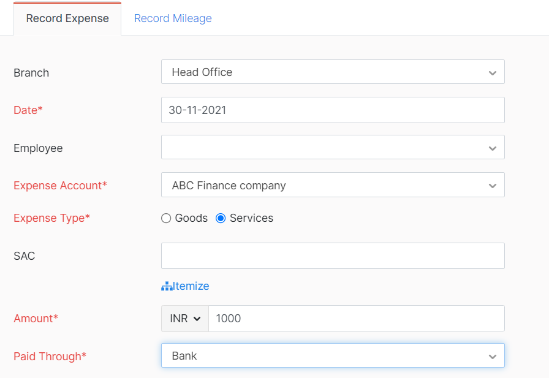Click the Expense Account* label
This screenshot has height=378, width=549.
pos(60,186)
